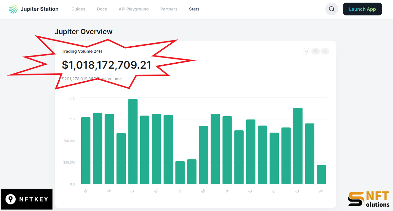Image resolution: width=393 pixels, height=211 pixels.
Task: Click the 350.0M y-axis label
Action: pyautogui.click(x=70, y=162)
